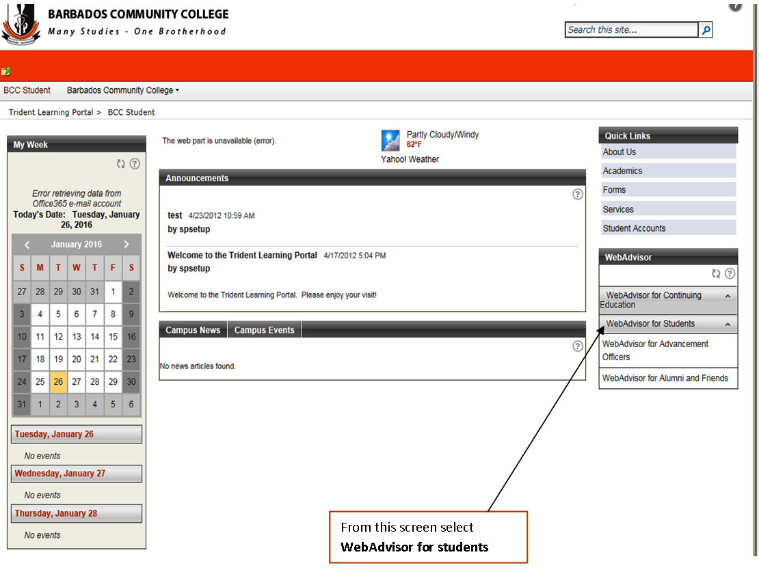This screenshot has width=759, height=572.
Task: Open the Academics quick link
Action: pos(622,171)
